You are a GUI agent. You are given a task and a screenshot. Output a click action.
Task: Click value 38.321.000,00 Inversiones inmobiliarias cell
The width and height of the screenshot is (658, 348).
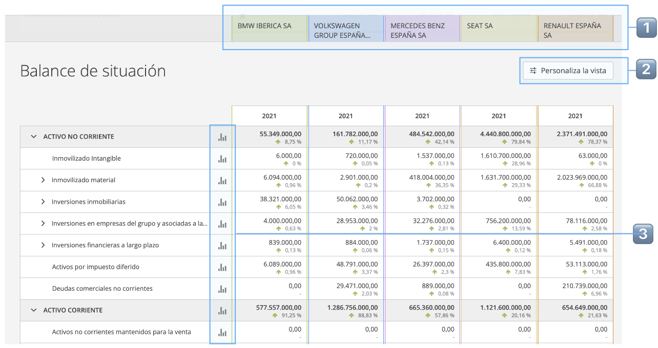281,199
